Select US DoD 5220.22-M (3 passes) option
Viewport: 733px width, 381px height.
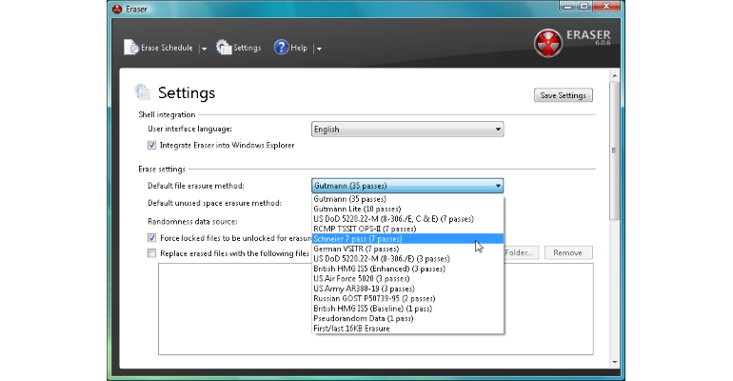point(407,258)
